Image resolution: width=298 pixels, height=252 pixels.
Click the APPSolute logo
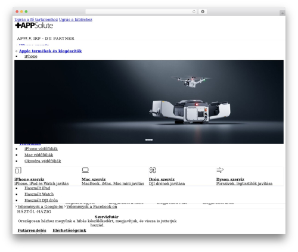[x=34, y=26]
